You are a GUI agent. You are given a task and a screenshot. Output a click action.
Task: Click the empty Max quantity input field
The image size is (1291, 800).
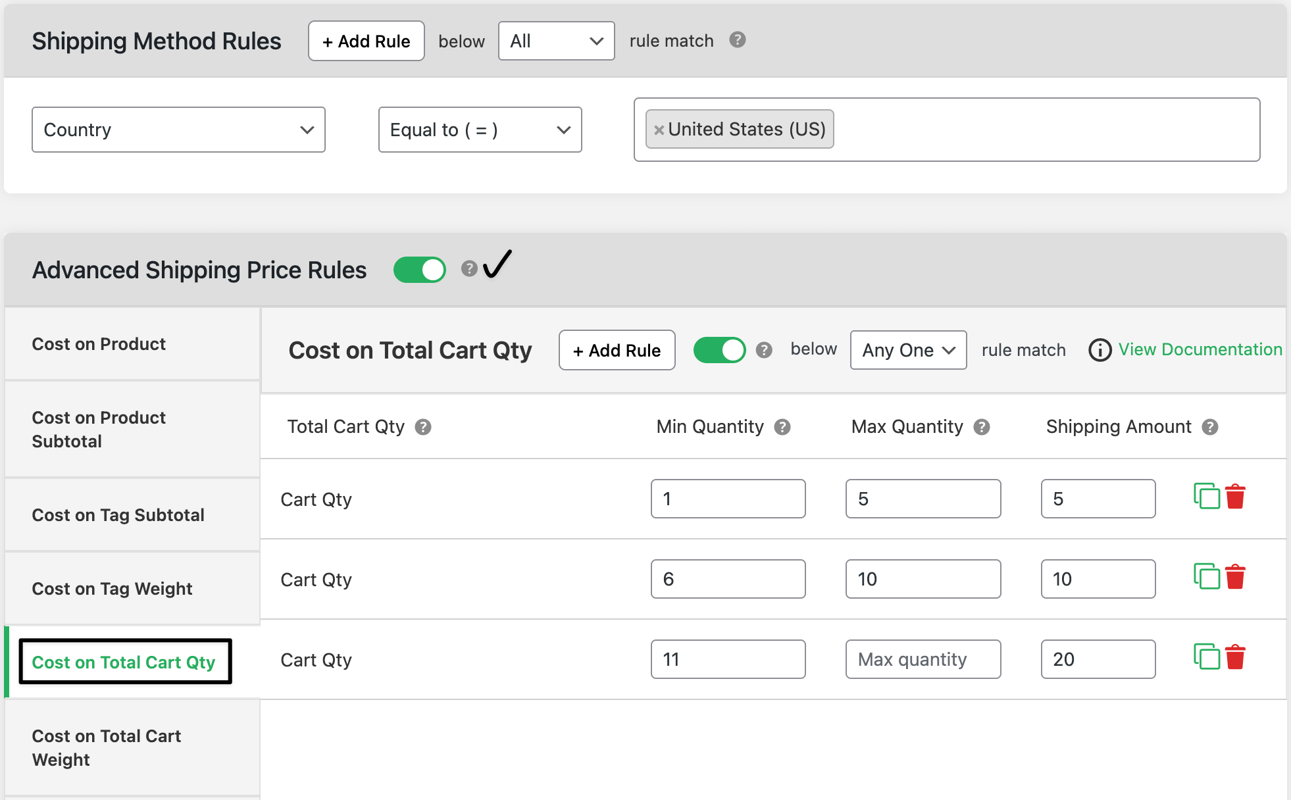coord(923,659)
